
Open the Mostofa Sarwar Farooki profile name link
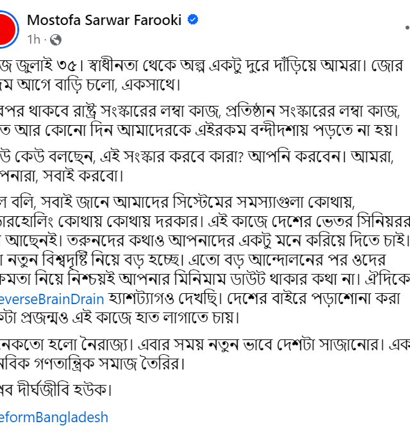pos(104,21)
